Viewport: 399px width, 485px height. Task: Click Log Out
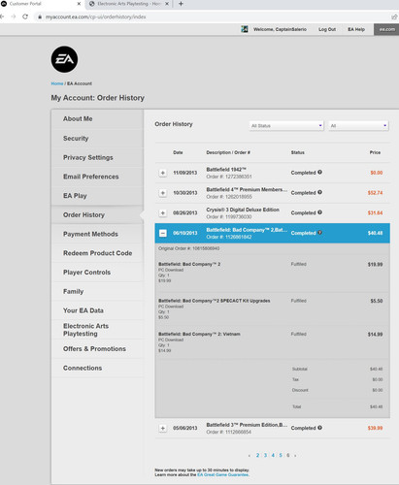(327, 29)
